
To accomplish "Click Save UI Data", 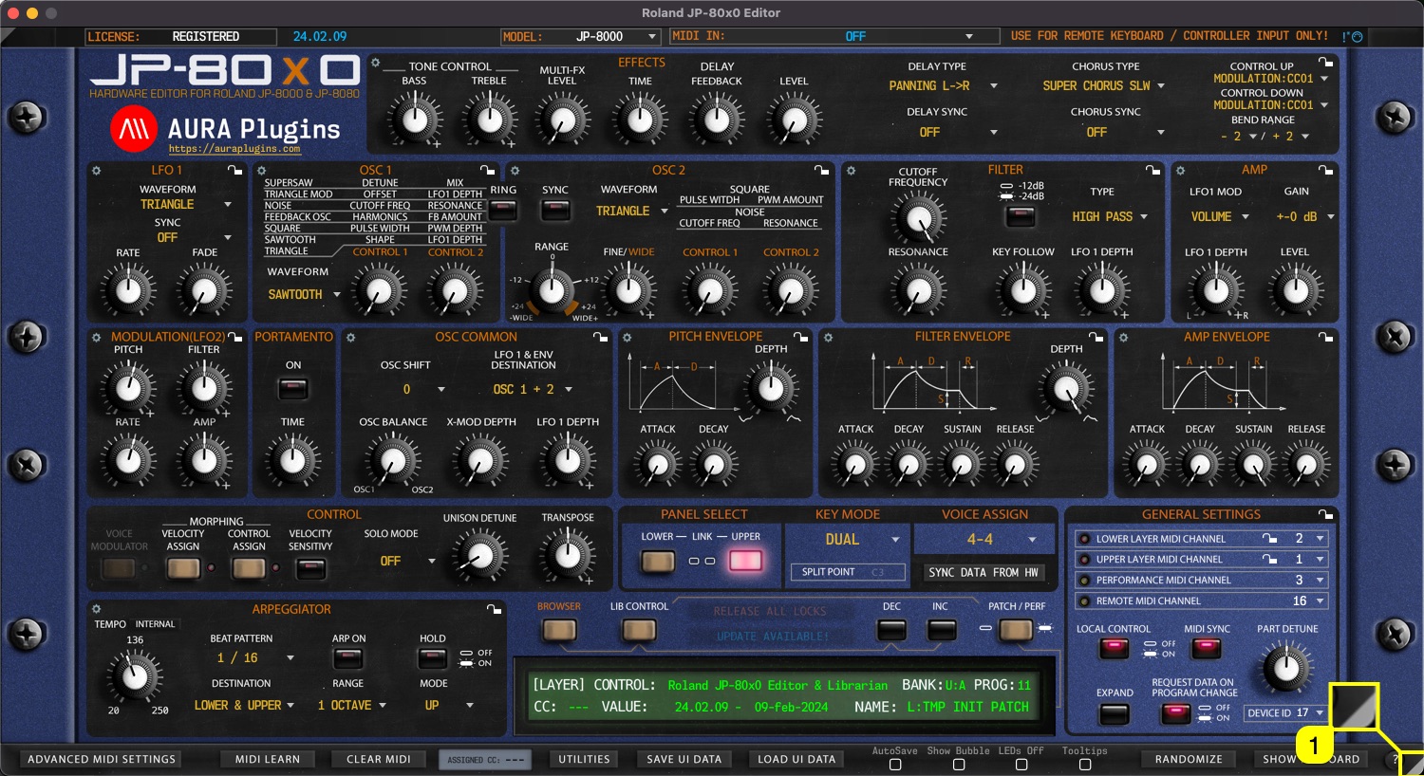I will point(684,759).
